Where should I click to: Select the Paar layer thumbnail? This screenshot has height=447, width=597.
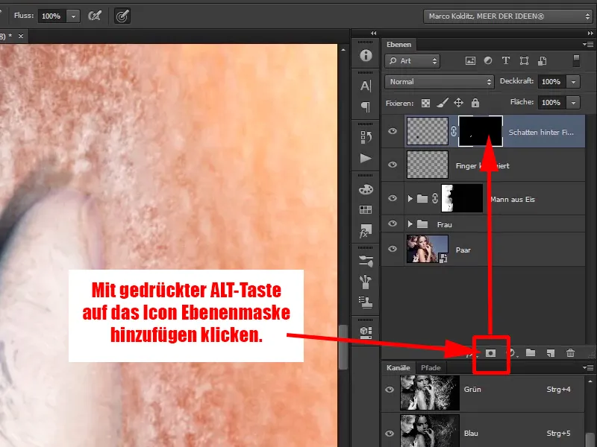pos(427,249)
